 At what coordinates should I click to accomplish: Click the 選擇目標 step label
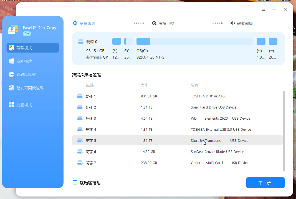166,23
